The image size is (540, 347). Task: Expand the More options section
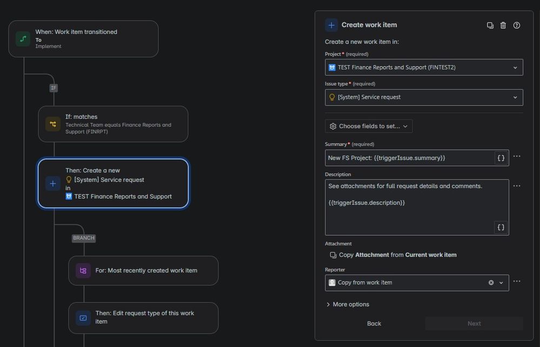pos(348,304)
